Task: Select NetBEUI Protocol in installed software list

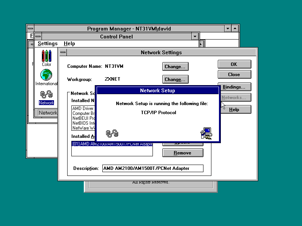Action: point(83,118)
